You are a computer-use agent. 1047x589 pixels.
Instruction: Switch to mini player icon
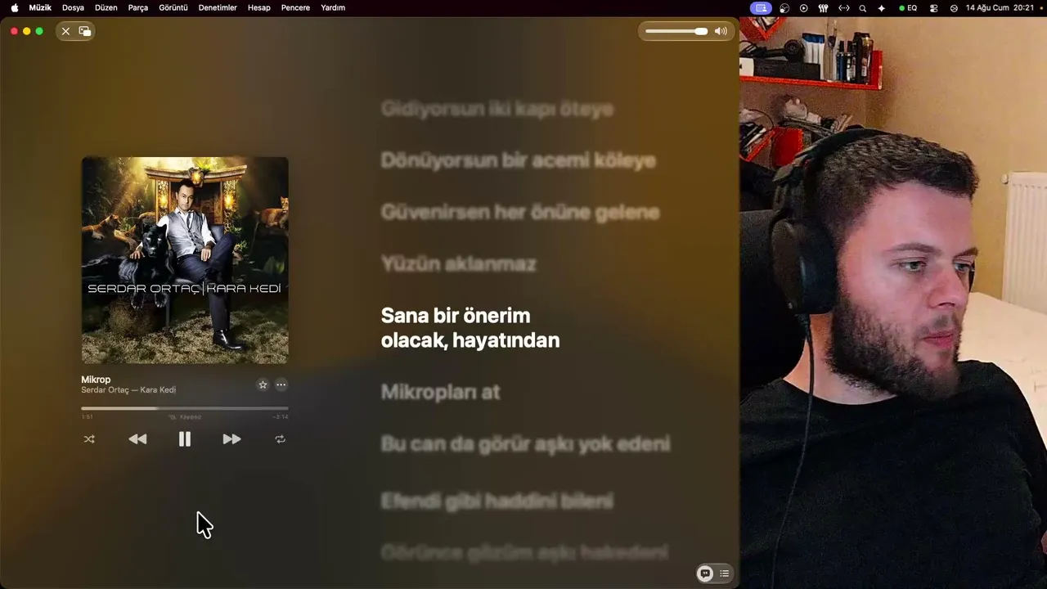[85, 31]
